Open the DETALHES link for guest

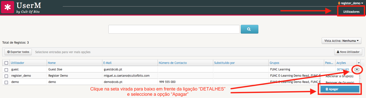tap(343, 69)
